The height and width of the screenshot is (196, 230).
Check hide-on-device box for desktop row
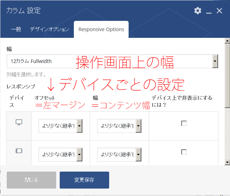point(184,123)
